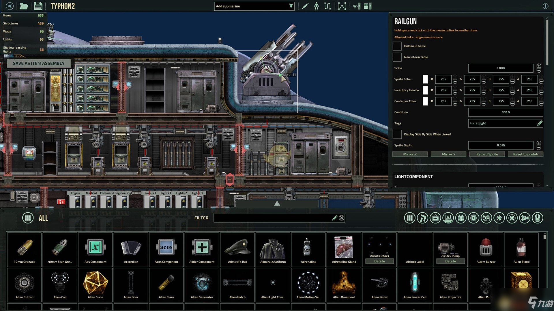Pick the Adder Component item

pyautogui.click(x=202, y=250)
